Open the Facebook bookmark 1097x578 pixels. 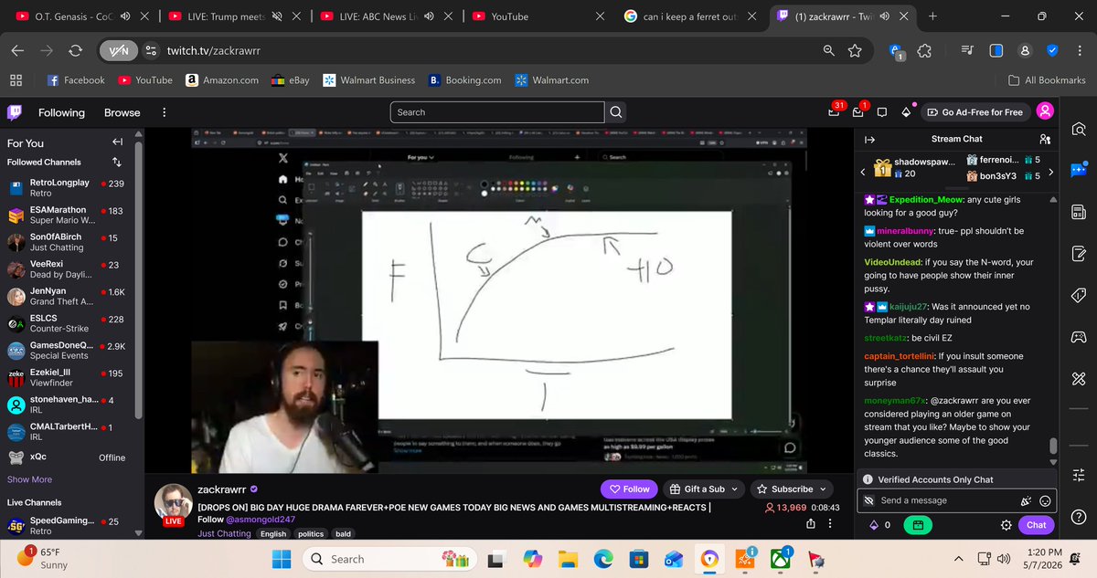[76, 80]
